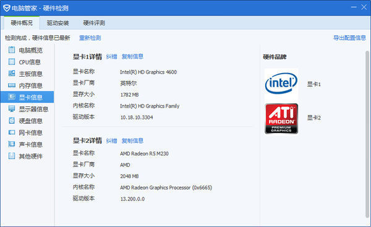Open the CPU信息 section
This screenshot has width=371, height=227.
point(27,62)
